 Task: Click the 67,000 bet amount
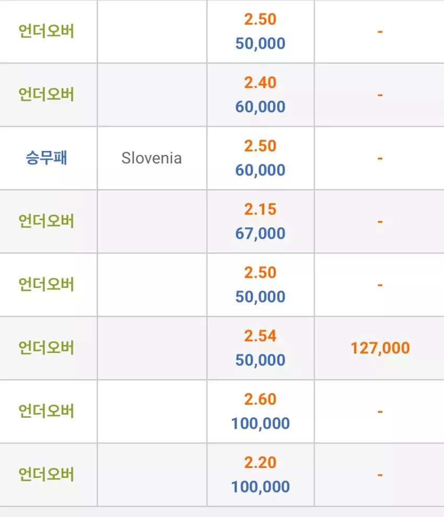click(260, 233)
